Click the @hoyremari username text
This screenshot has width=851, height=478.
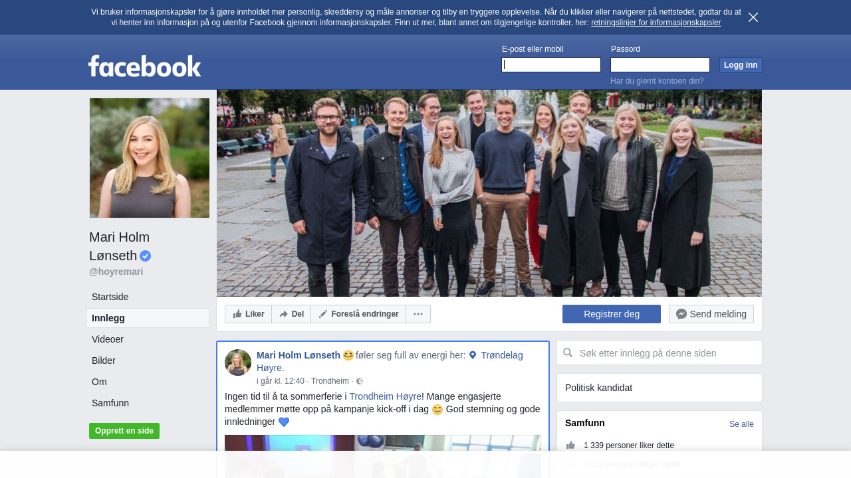(116, 272)
